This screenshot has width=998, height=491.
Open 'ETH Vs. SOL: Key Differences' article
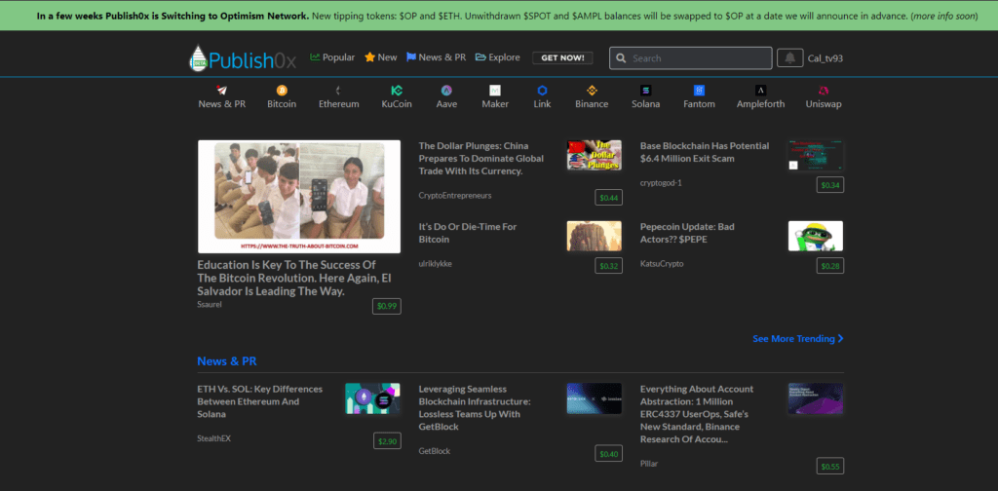259,401
